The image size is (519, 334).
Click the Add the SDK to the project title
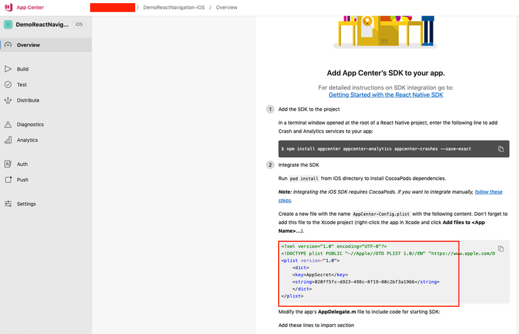click(309, 109)
